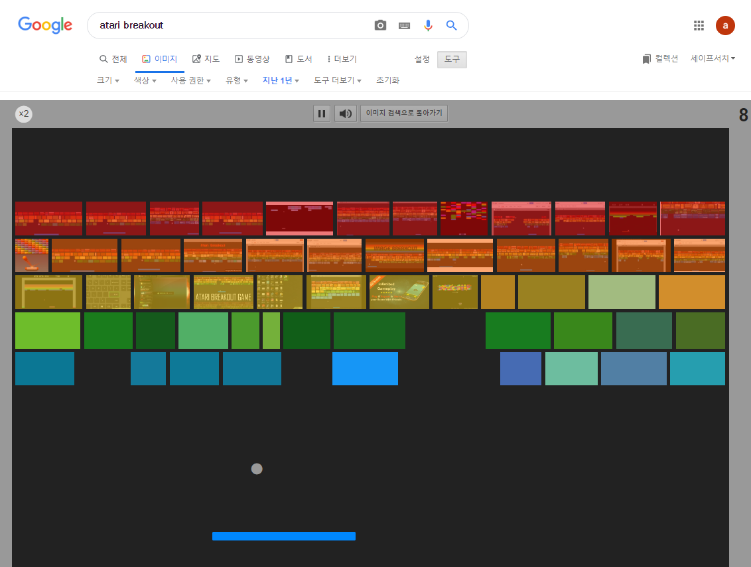Click the Unlimited Gameplay phone brick
The image size is (751, 567).
399,292
